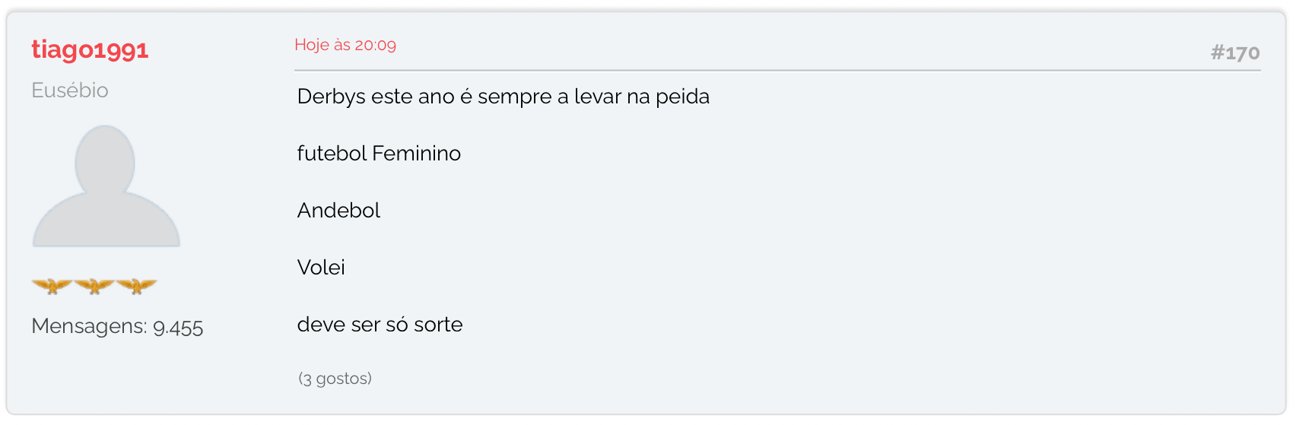Click the first golden eagle rank icon

pyautogui.click(x=52, y=286)
